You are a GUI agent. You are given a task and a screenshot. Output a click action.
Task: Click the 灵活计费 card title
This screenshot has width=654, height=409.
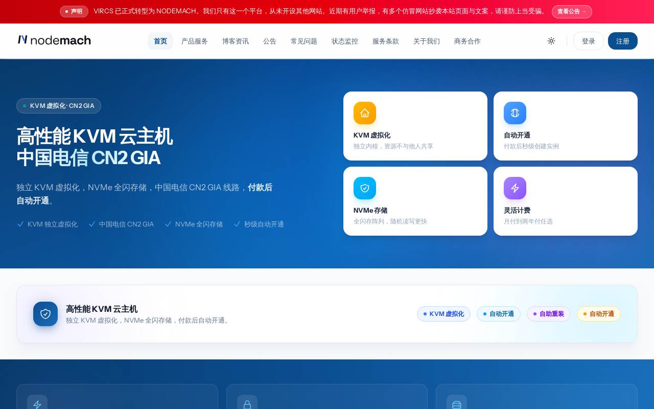pos(517,210)
